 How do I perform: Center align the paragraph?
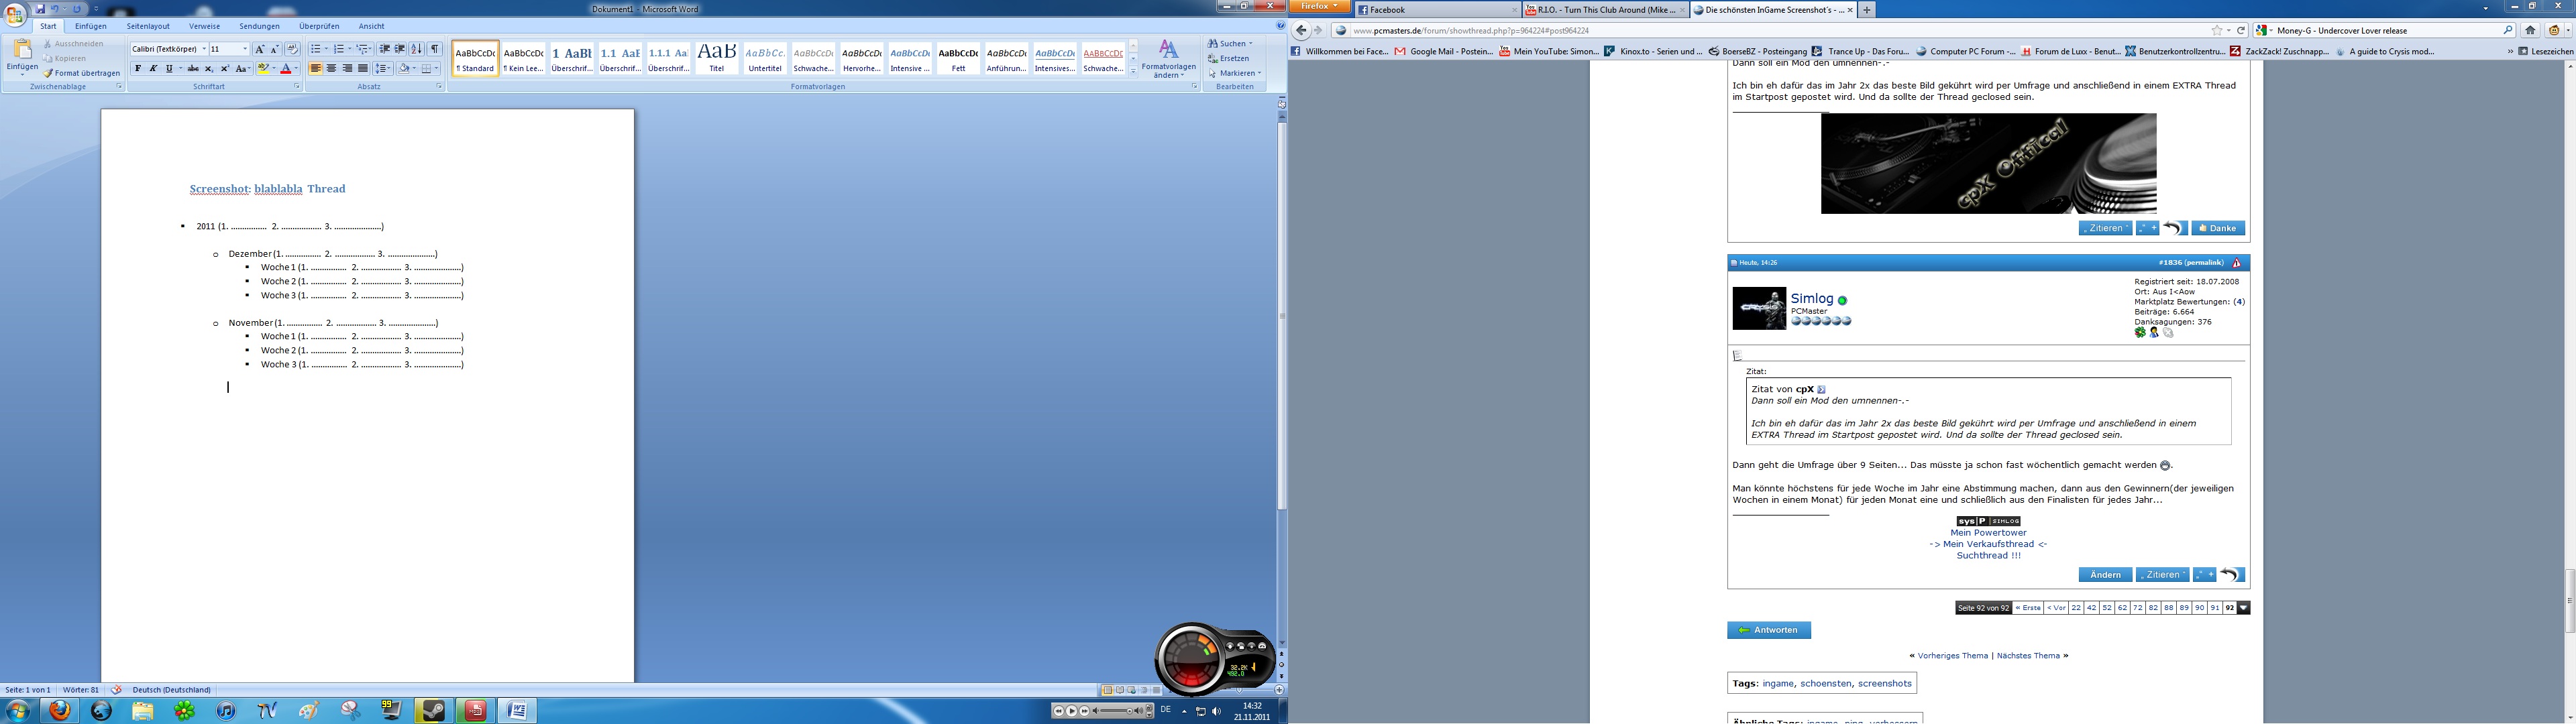[x=331, y=69]
